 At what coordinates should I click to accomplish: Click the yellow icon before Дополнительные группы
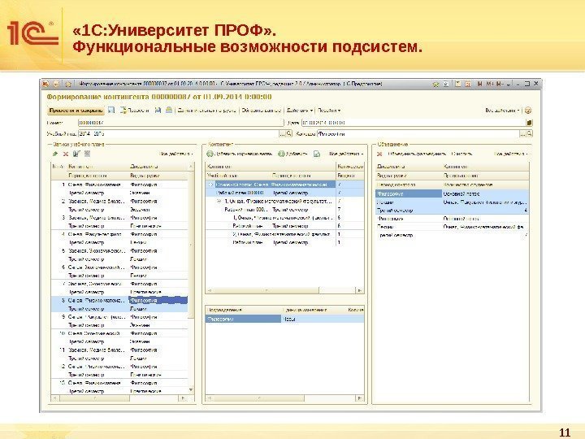(x=169, y=110)
